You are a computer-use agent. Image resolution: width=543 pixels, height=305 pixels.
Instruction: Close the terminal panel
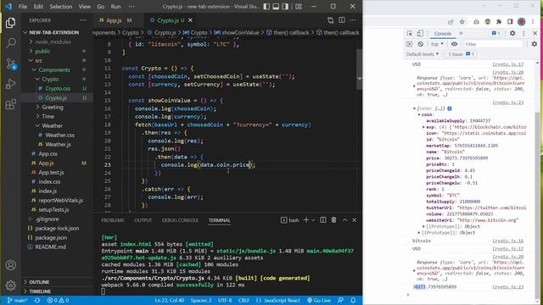coord(355,220)
